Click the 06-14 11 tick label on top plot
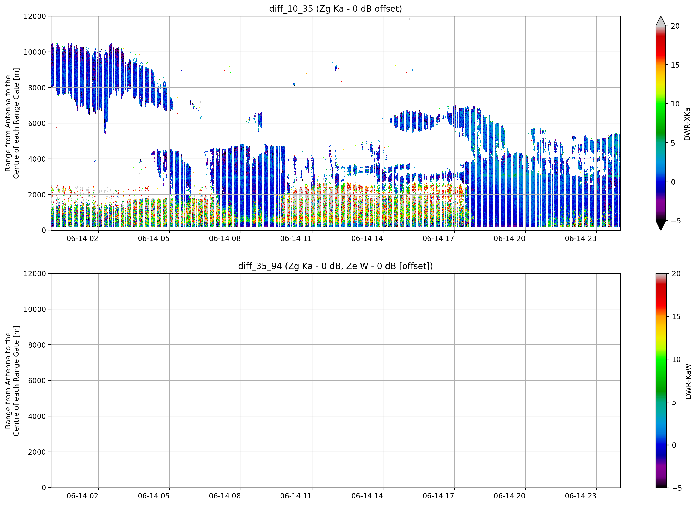697x505 pixels. pos(296,238)
